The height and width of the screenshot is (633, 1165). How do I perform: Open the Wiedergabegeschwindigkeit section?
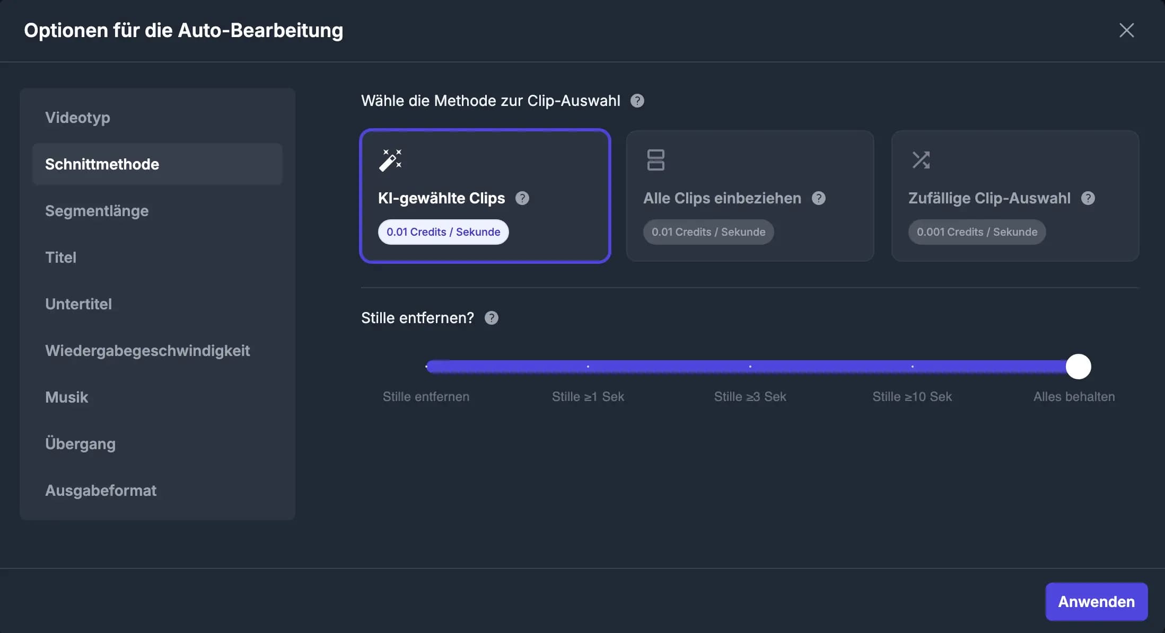148,351
